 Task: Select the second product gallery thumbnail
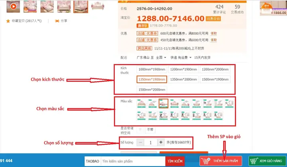point(30,7)
